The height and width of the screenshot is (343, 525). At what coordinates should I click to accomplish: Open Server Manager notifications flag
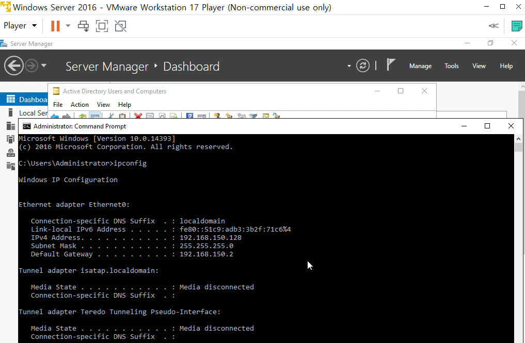click(391, 64)
